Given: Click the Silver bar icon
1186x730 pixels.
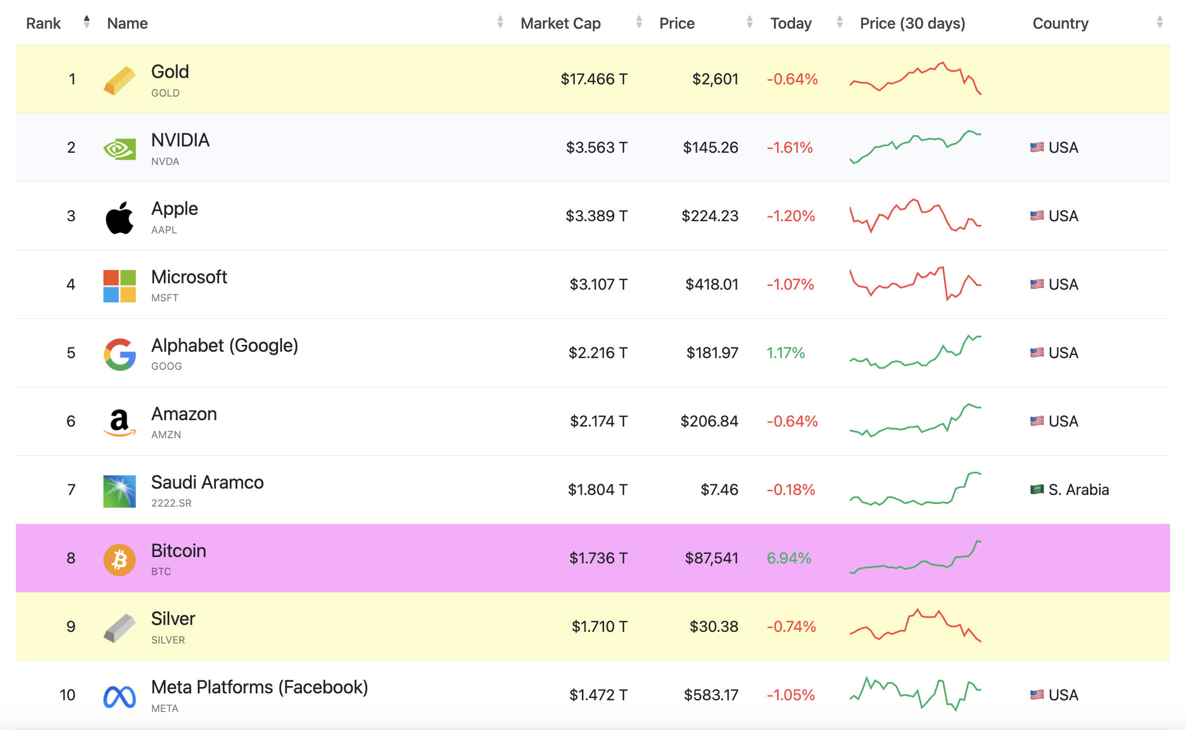Looking at the screenshot, I should pyautogui.click(x=119, y=628).
